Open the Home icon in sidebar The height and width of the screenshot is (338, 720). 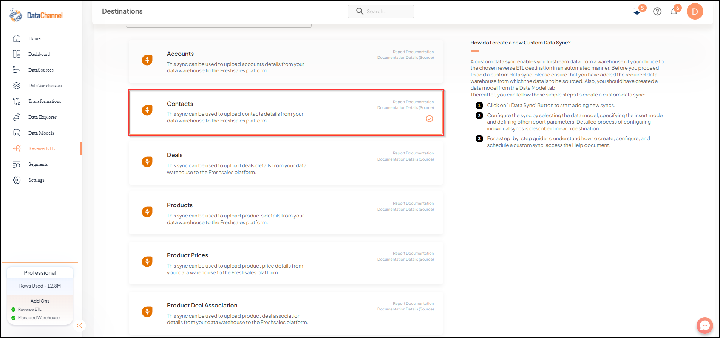tap(17, 38)
